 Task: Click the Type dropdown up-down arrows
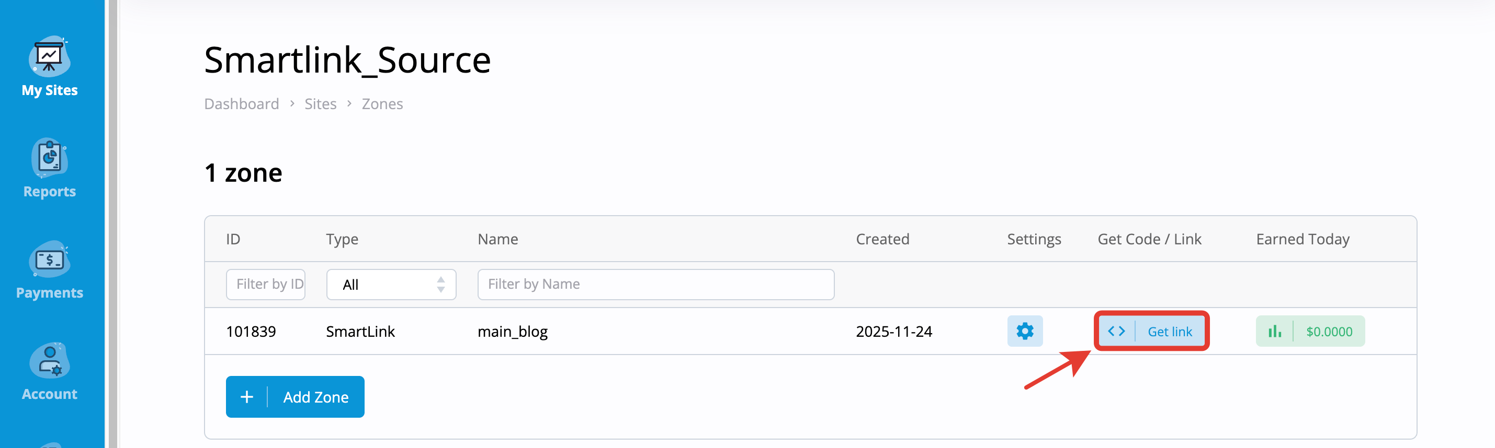tap(441, 285)
